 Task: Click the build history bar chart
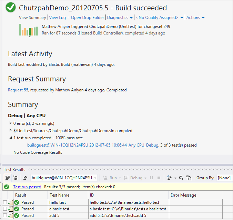point(29,30)
